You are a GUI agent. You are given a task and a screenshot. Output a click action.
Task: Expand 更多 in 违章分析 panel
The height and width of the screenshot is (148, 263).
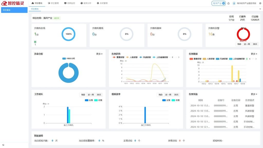(99, 54)
